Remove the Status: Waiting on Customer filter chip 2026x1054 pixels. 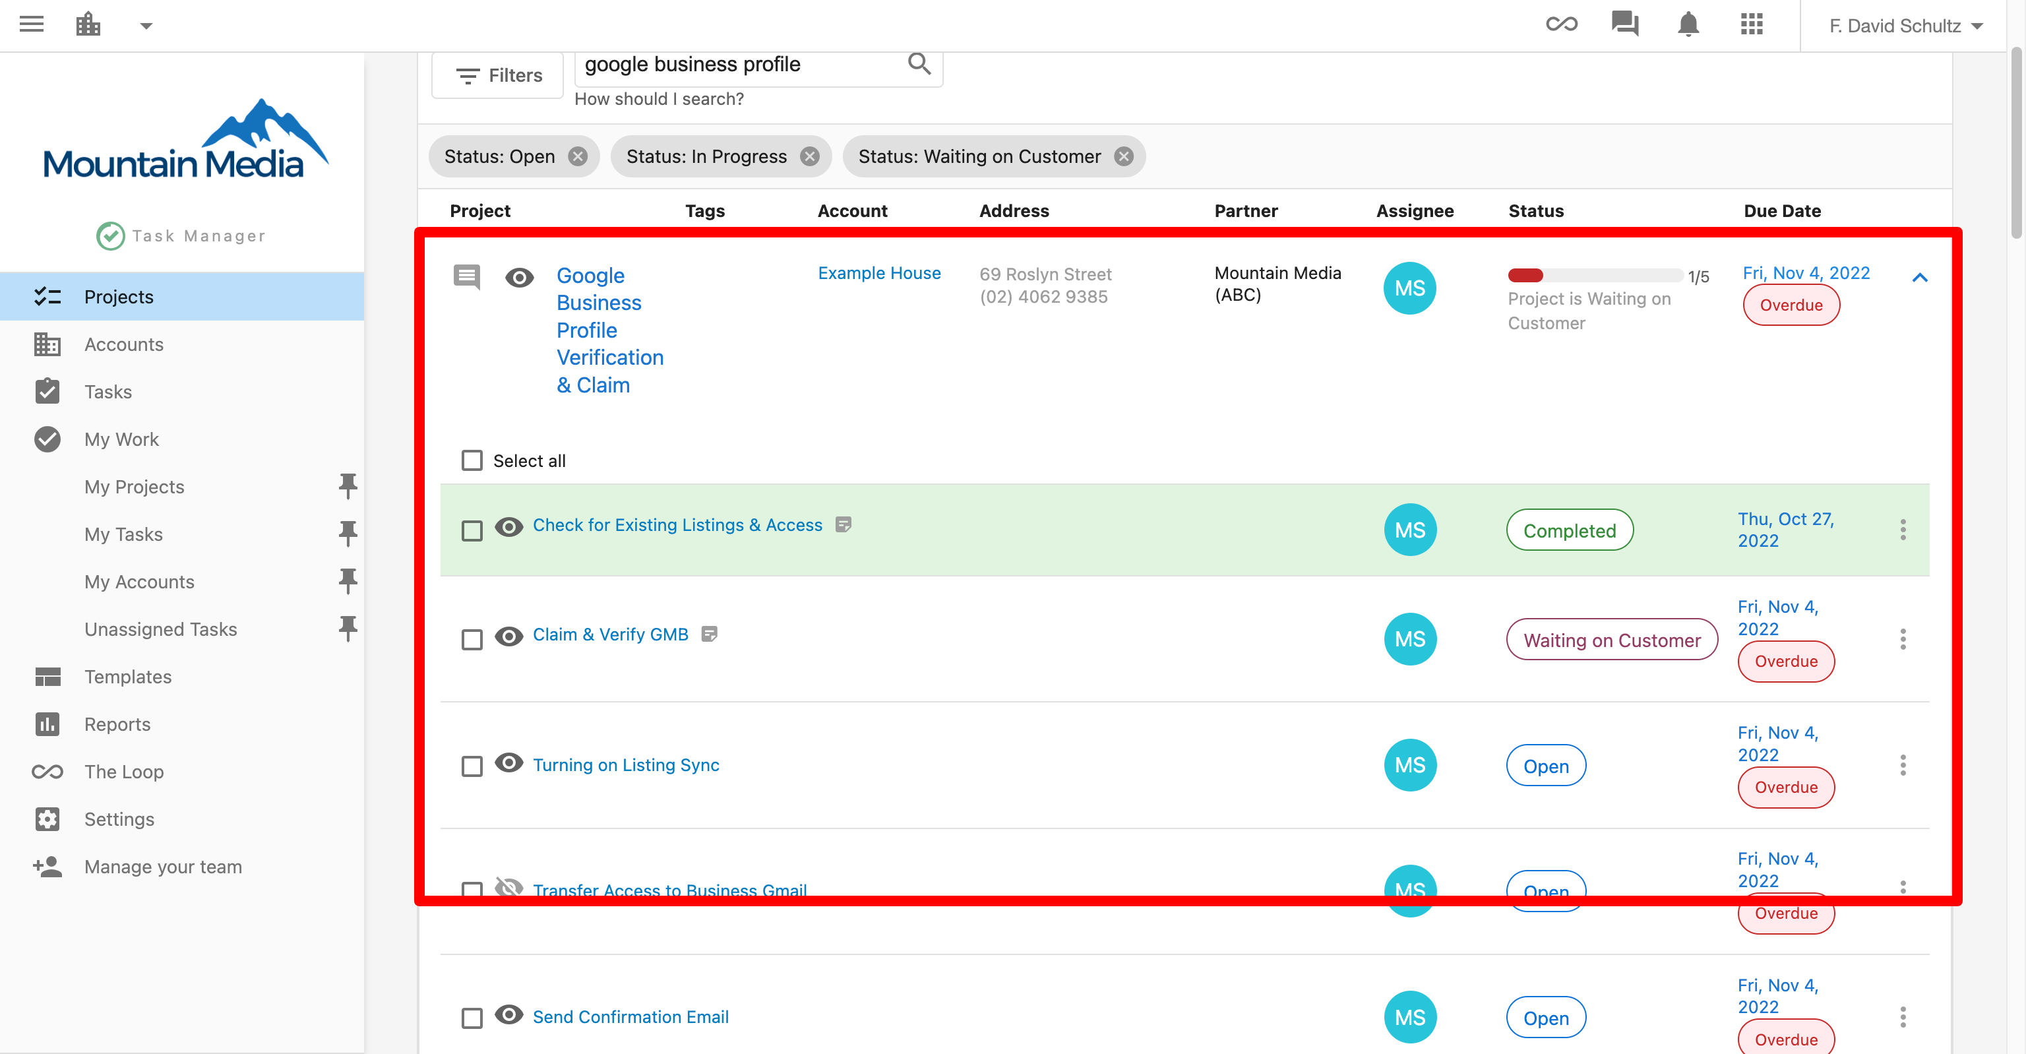[1124, 156]
